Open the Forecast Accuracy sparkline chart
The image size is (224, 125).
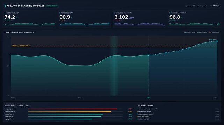pos(194,24)
